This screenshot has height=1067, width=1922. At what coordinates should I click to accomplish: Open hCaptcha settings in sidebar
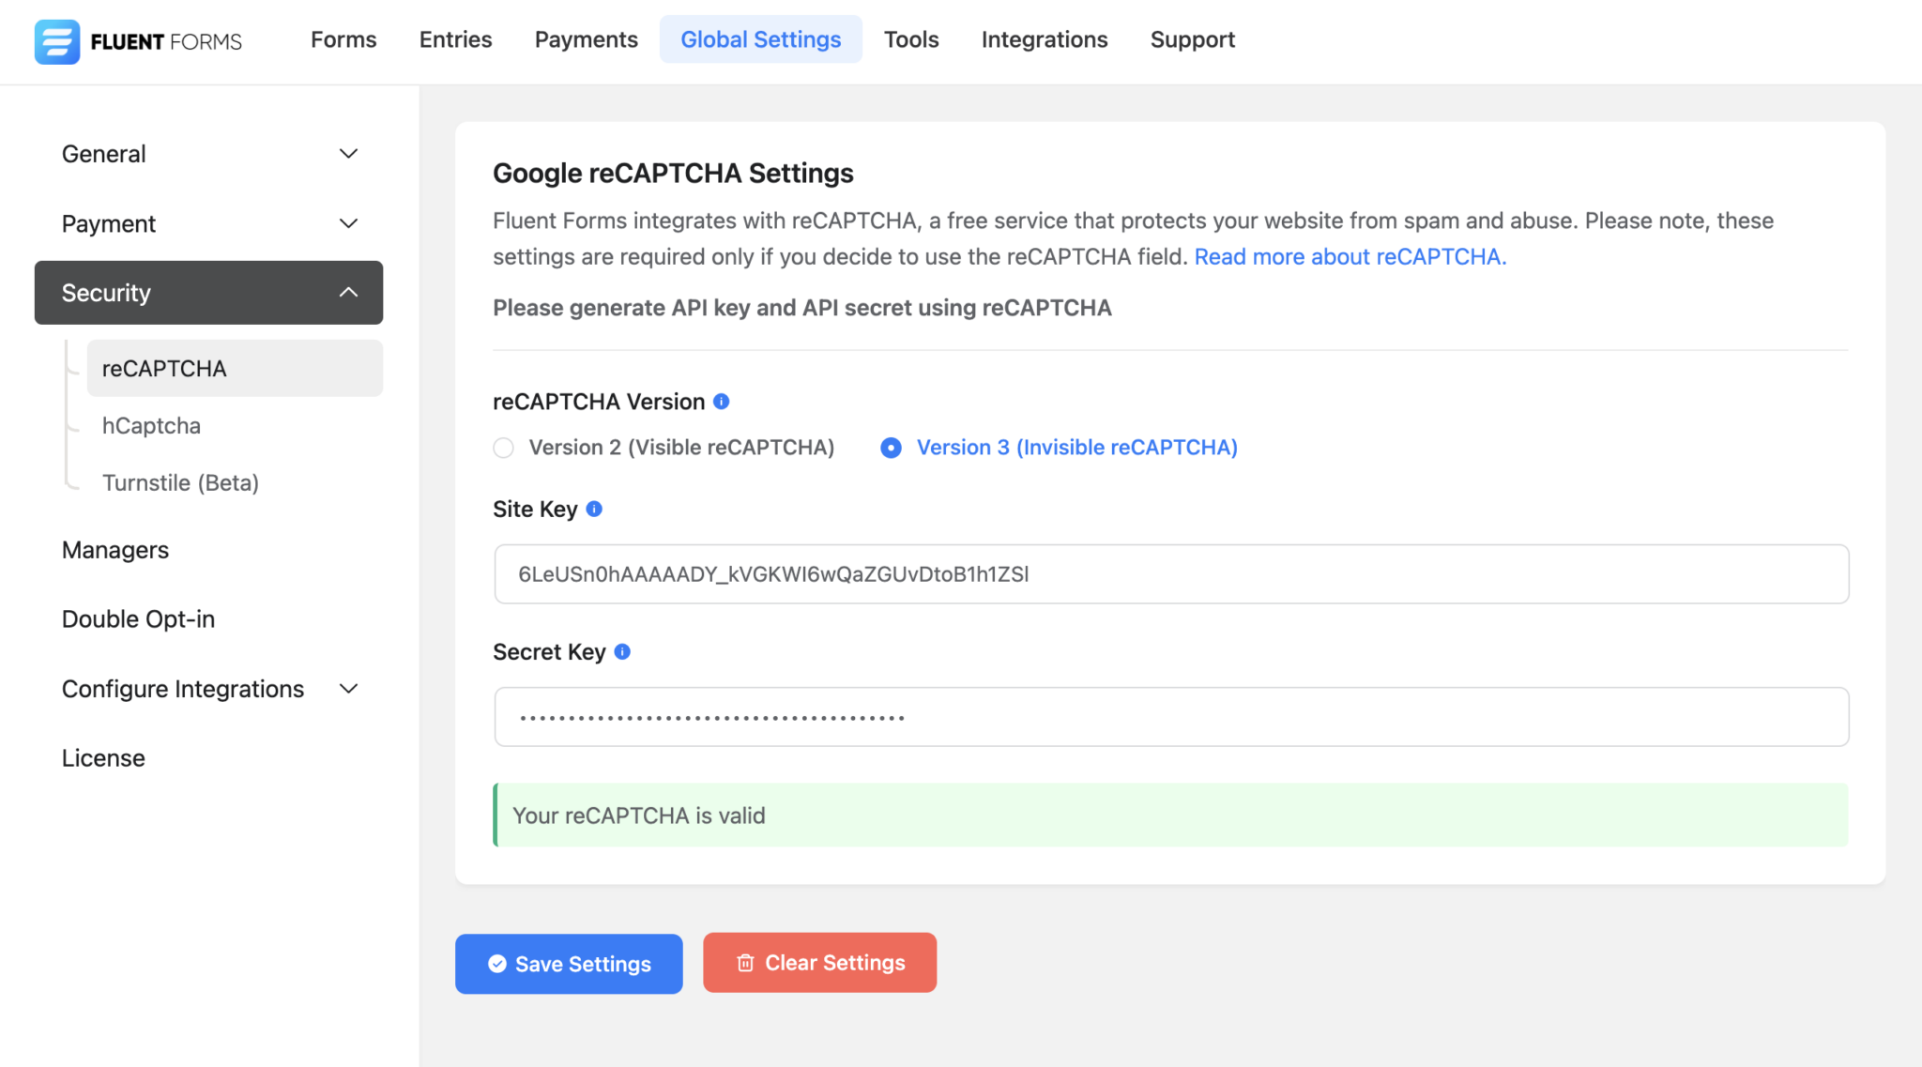click(151, 426)
